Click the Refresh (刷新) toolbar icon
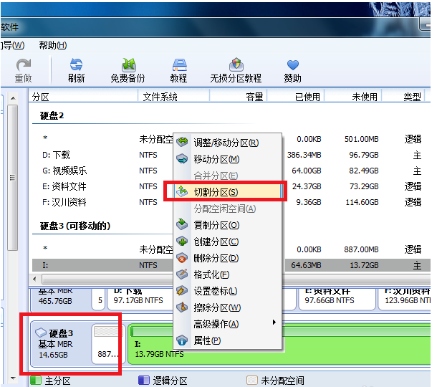 [76, 64]
